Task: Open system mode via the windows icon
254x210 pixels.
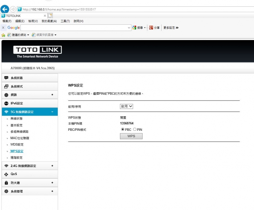Action: (6, 86)
